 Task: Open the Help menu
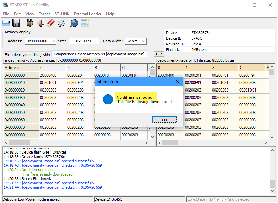pyautogui.click(x=110, y=14)
